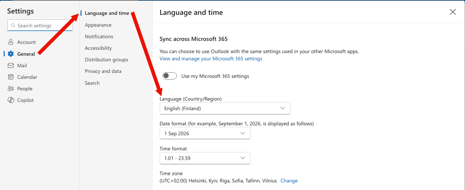Open the Language (Country/Region) dropdown
The height and width of the screenshot is (190, 465).
pos(225,108)
